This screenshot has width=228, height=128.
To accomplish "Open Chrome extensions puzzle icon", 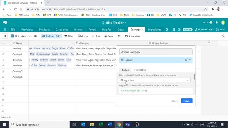I will [x=213, y=9].
